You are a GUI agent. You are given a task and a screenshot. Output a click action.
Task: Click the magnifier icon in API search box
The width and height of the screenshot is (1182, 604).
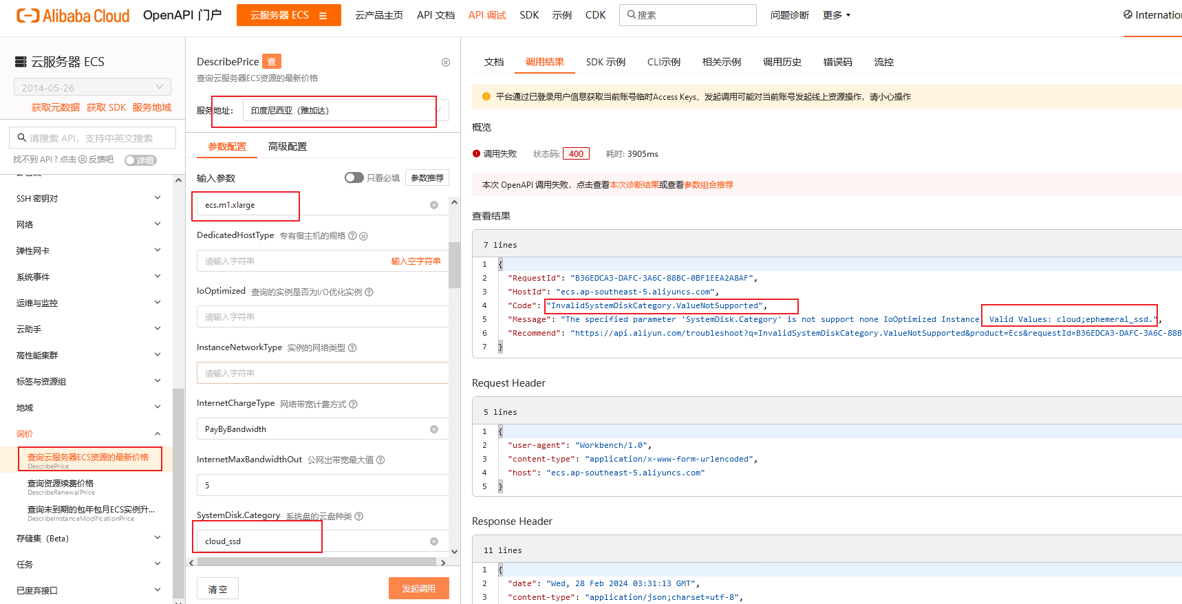22,138
